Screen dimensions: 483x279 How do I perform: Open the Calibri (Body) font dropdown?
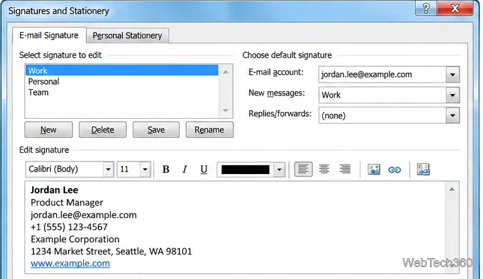108,169
